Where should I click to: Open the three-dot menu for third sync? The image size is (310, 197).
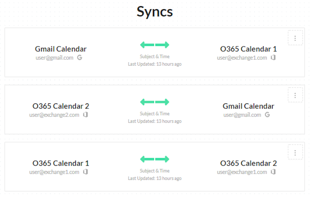point(295,152)
